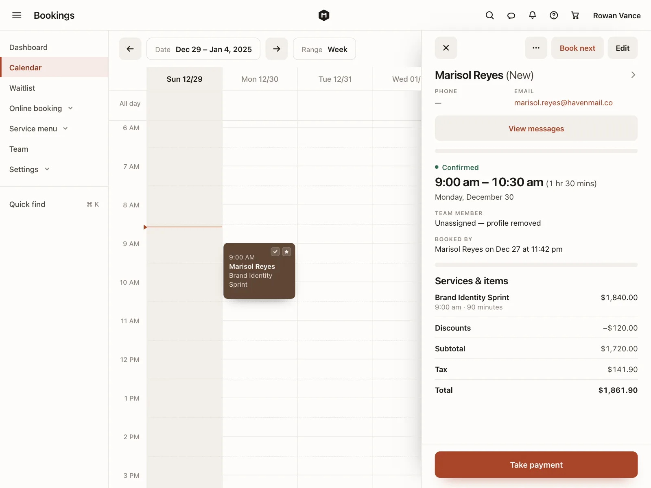Open marisol.reyes@havenmail.co email link
This screenshot has width=651, height=488.
point(563,103)
